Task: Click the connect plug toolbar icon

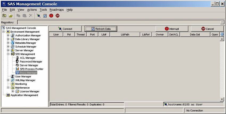Action: [x=39, y=16]
